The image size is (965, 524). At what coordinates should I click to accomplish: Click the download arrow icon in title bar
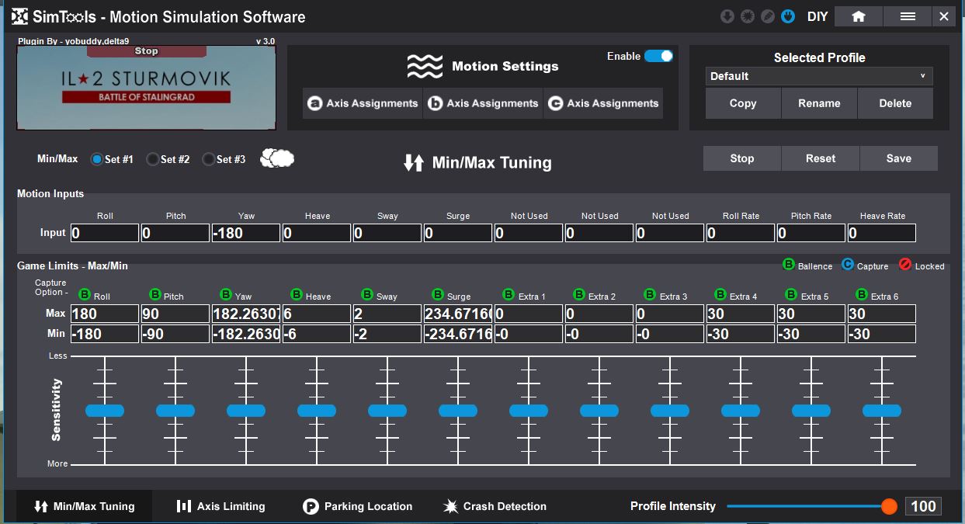[727, 16]
